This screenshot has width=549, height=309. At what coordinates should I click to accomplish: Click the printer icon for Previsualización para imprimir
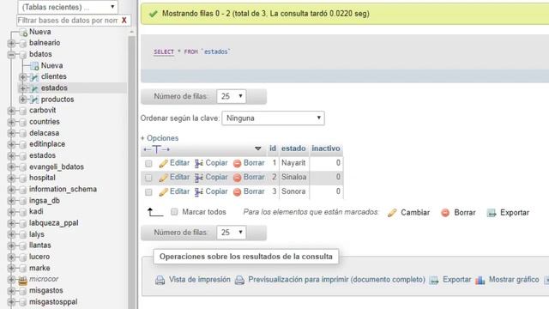tap(239, 280)
